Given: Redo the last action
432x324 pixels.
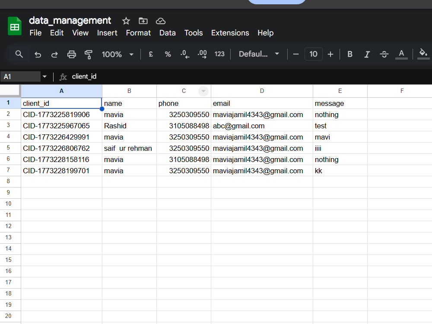Looking at the screenshot, I should (x=54, y=54).
